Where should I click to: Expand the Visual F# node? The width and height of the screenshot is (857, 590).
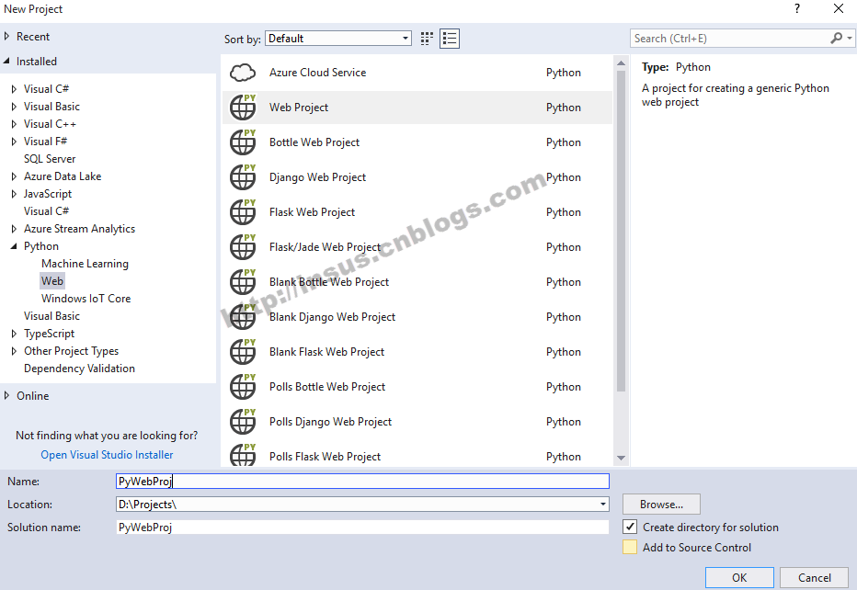[x=14, y=142]
